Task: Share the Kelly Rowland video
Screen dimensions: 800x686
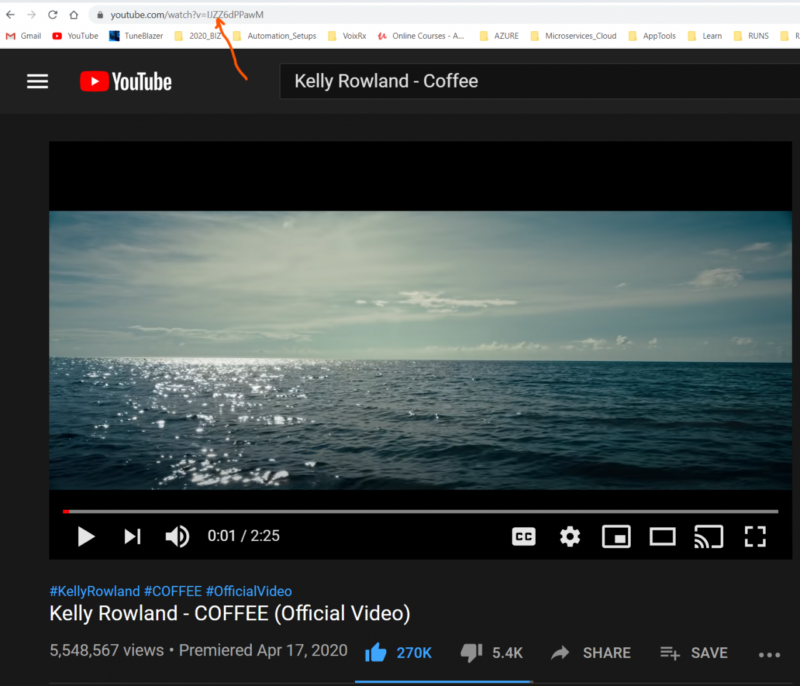Action: point(591,653)
